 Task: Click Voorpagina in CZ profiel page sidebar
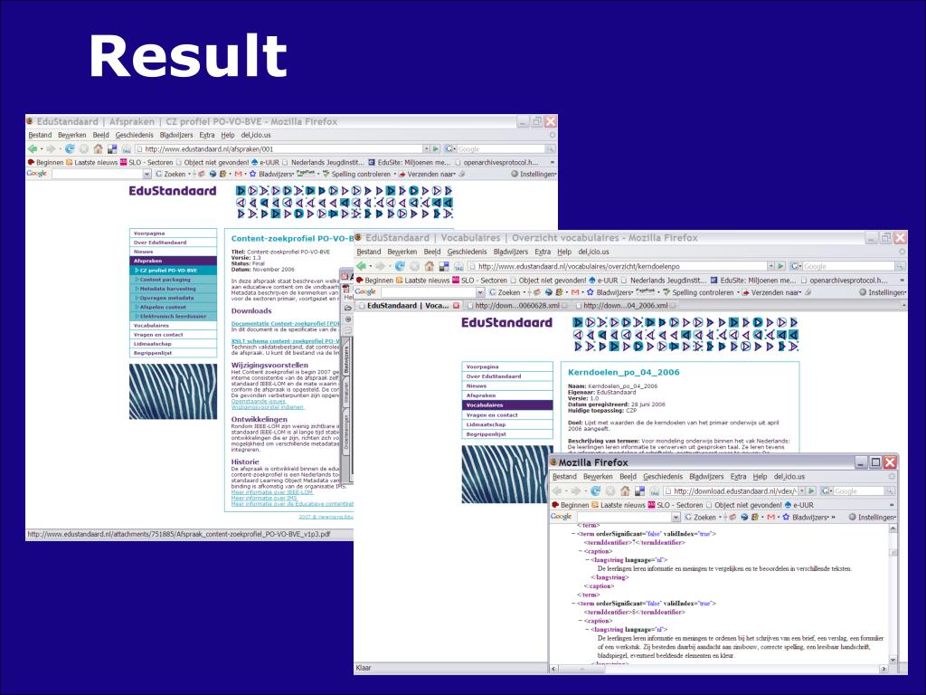tap(173, 233)
